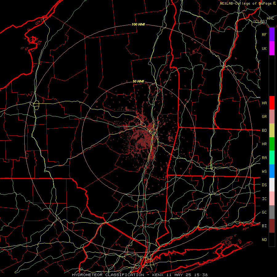The image size is (277, 277).
Task: Click the BD legend label
Action: pyautogui.click(x=264, y=130)
